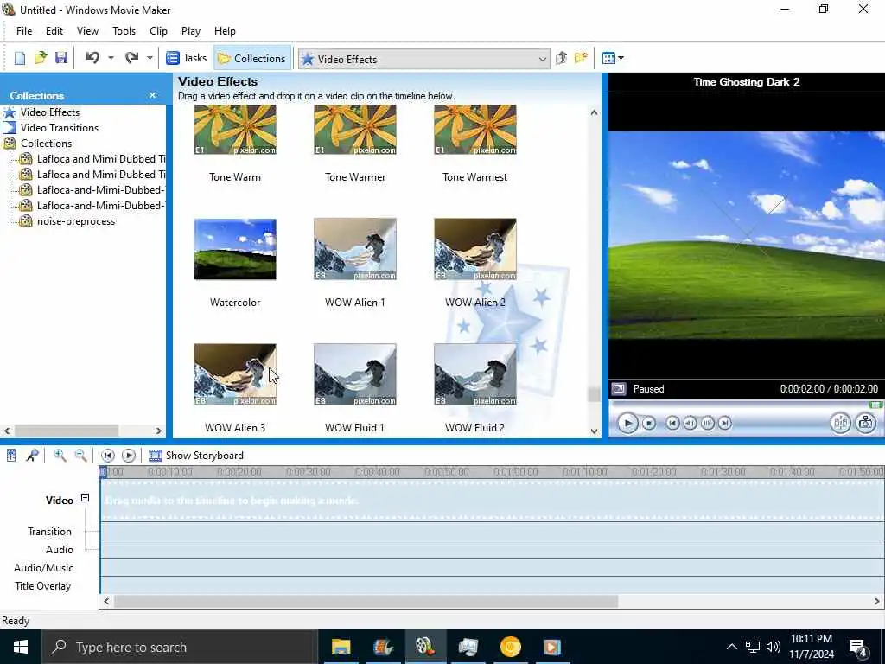Image resolution: width=885 pixels, height=664 pixels.
Task: Toggle the Collections pane button
Action: 251,58
